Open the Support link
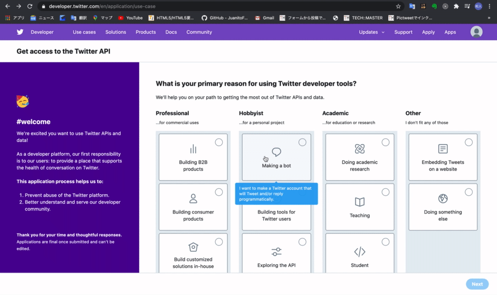 [x=403, y=32]
